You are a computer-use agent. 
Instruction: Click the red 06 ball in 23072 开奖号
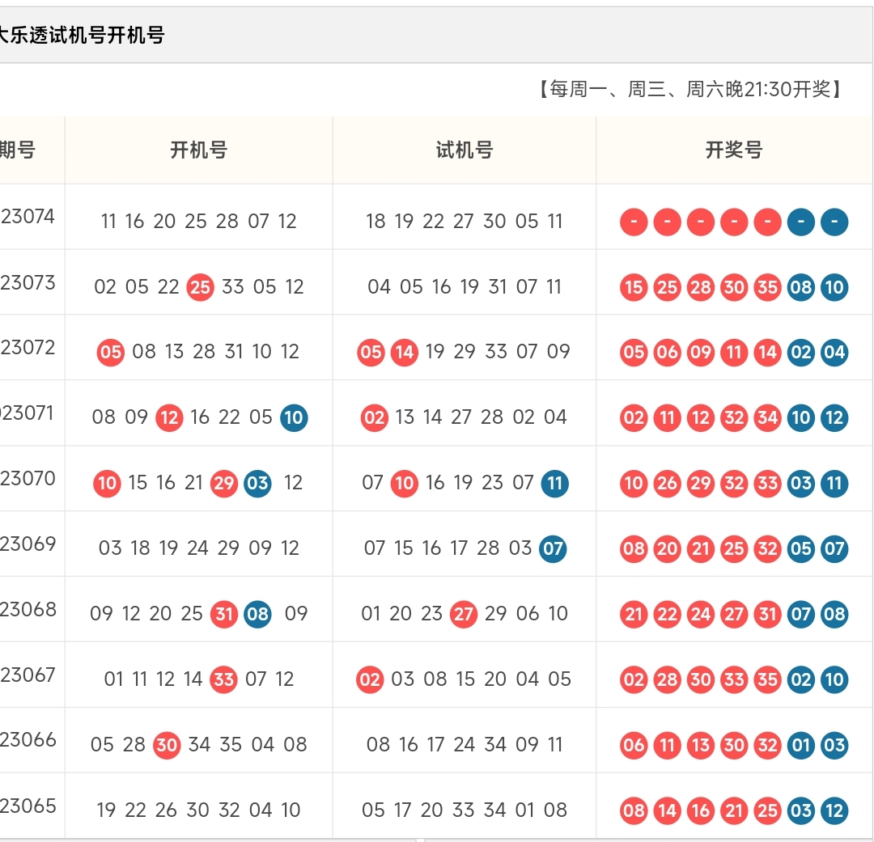tap(667, 352)
